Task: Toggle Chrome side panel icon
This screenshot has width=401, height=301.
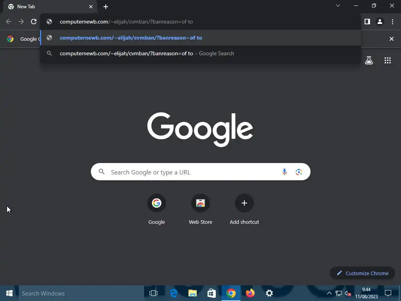Action: [x=367, y=22]
